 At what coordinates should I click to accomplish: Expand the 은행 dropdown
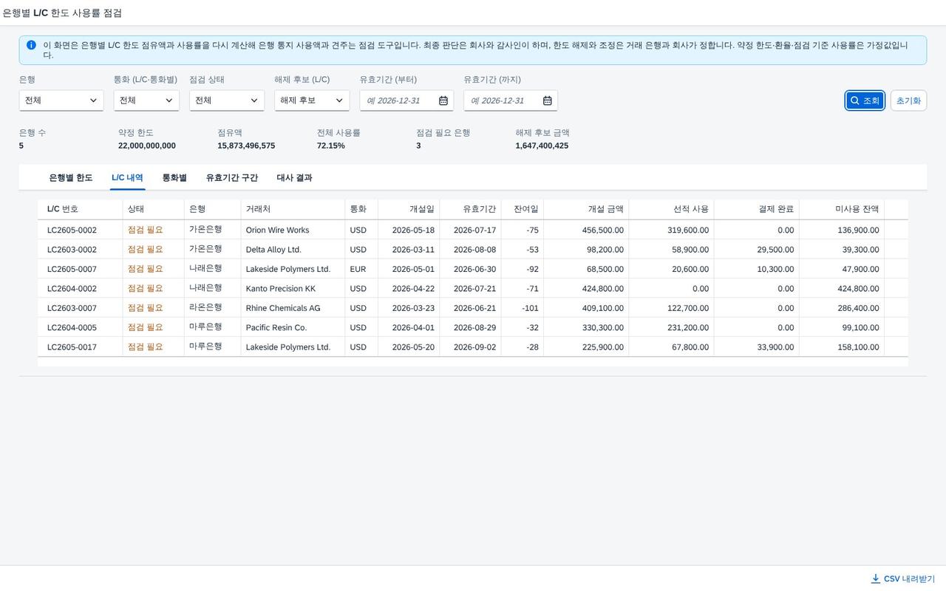(x=61, y=100)
